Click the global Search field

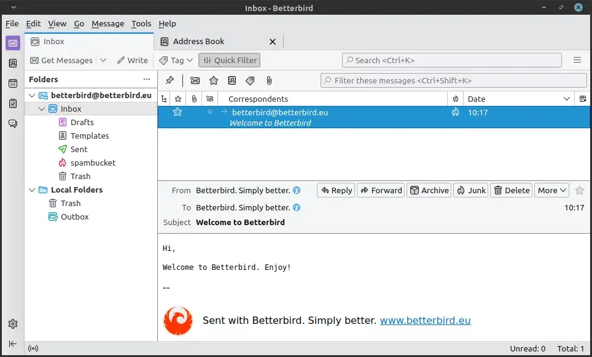451,60
